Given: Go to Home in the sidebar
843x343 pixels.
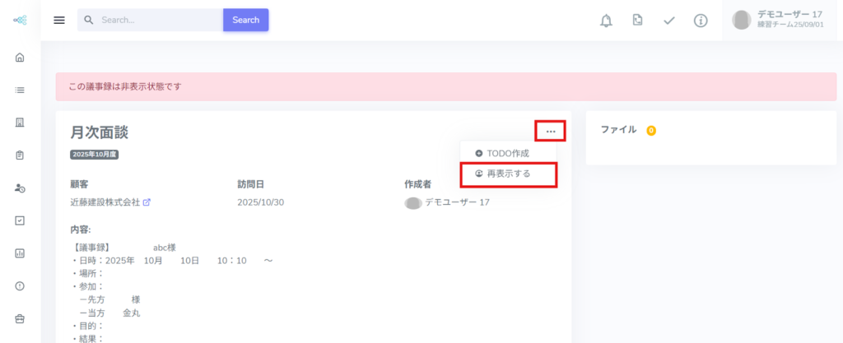Looking at the screenshot, I should coord(20,58).
